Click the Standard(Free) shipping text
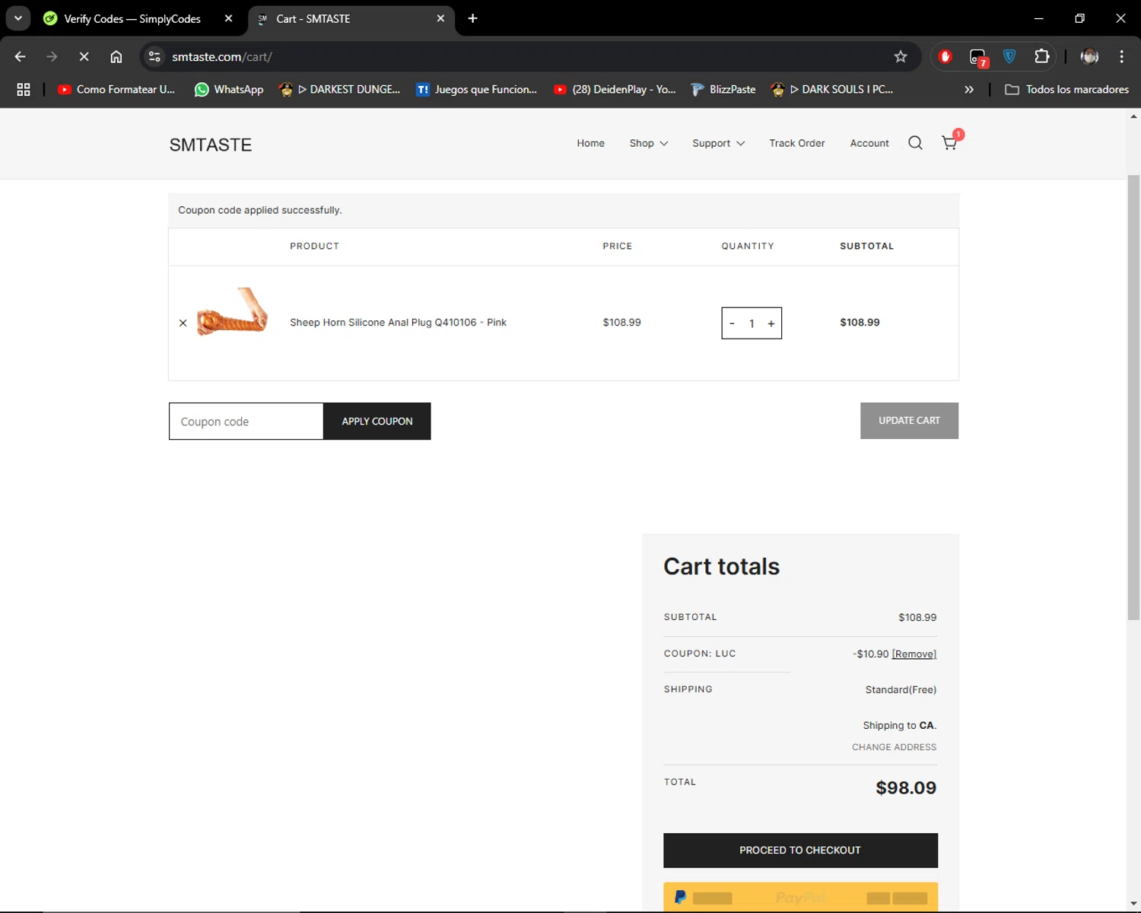 tap(901, 690)
